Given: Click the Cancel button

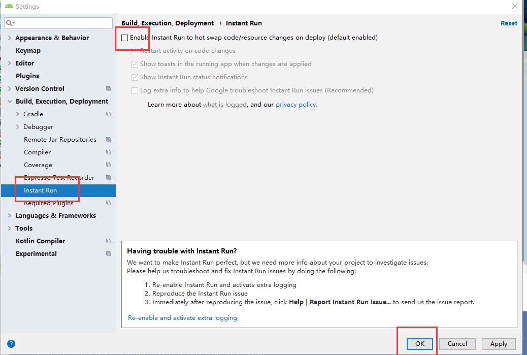Looking at the screenshot, I should click(x=457, y=343).
